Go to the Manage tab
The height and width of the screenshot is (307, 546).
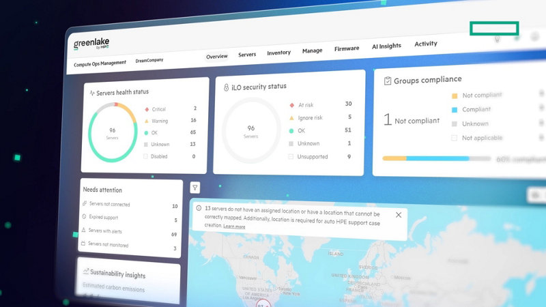312,50
